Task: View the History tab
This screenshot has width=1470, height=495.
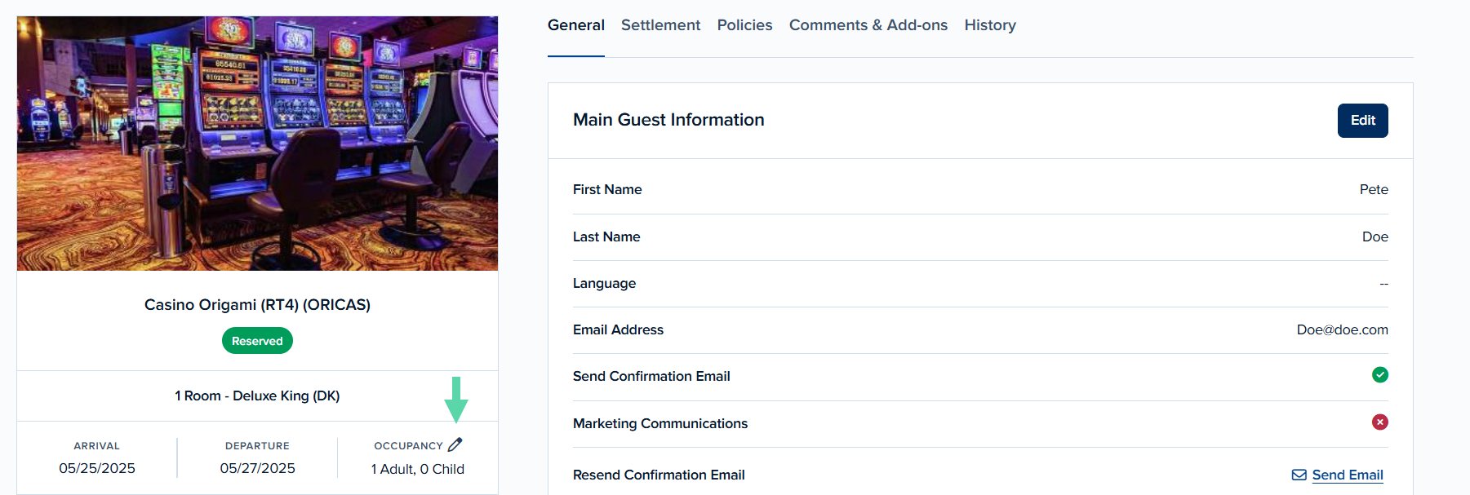Action: [990, 25]
